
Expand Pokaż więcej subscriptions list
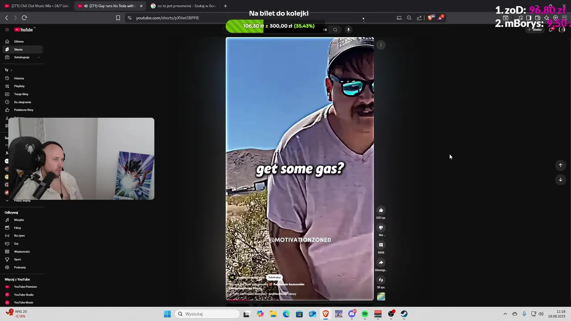tap(21, 201)
